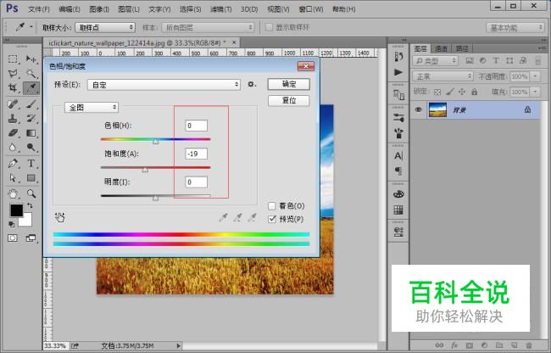
Task: Choose the Lasso tool
Action: coord(13,74)
